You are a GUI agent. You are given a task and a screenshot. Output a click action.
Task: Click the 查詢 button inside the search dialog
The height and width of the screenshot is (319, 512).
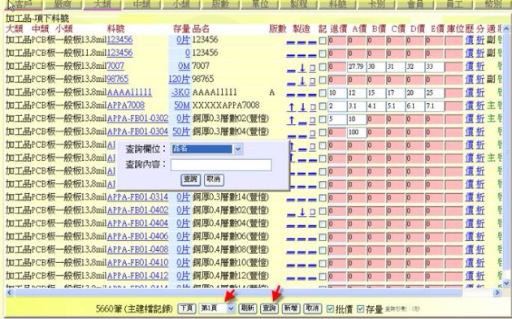click(191, 179)
